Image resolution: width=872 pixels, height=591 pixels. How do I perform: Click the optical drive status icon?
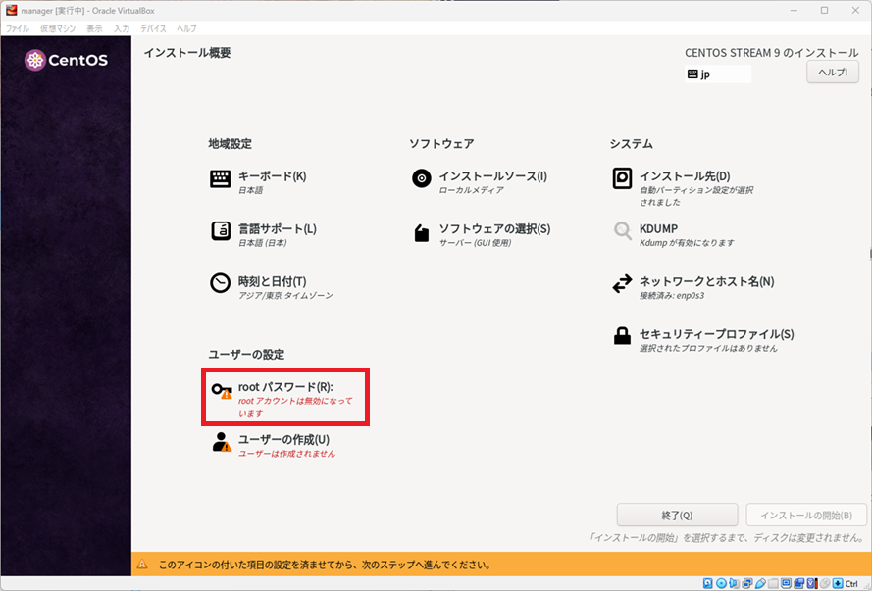[x=721, y=583]
